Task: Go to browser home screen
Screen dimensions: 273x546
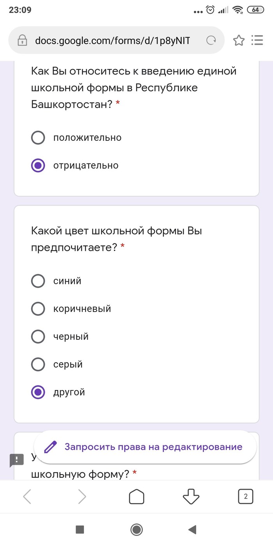Action: click(136, 496)
